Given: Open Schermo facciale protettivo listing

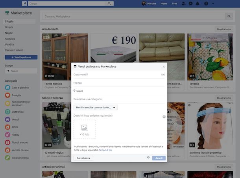Looking at the screenshot, I should 210,126.
